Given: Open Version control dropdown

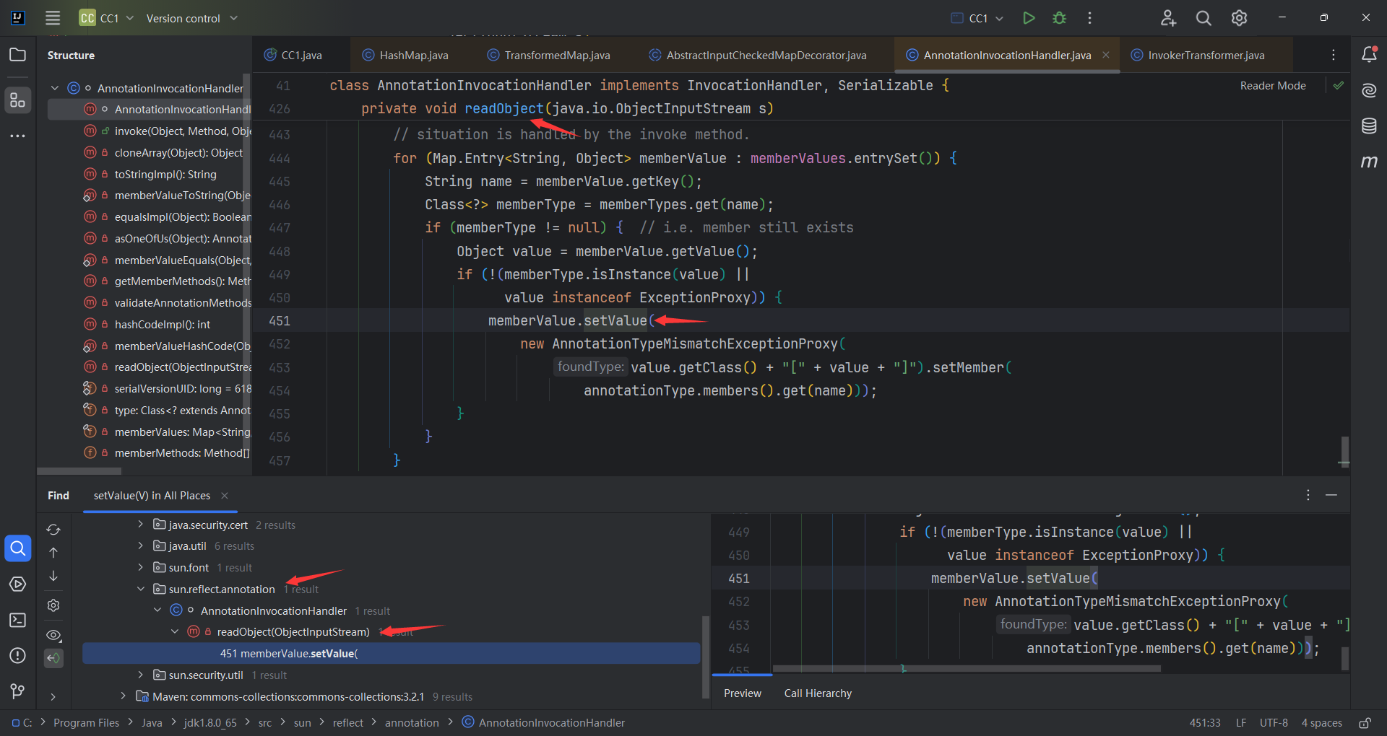Looking at the screenshot, I should coord(191,18).
